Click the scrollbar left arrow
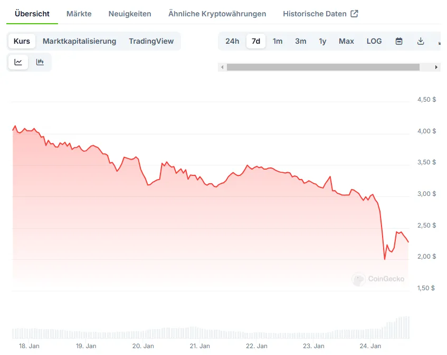Screen dimensions: 447x355 coord(222,67)
